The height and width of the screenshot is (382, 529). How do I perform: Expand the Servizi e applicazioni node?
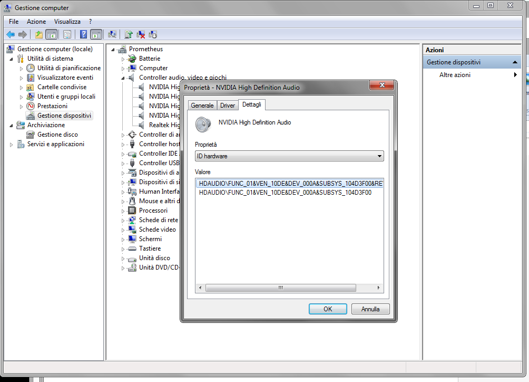(11, 145)
